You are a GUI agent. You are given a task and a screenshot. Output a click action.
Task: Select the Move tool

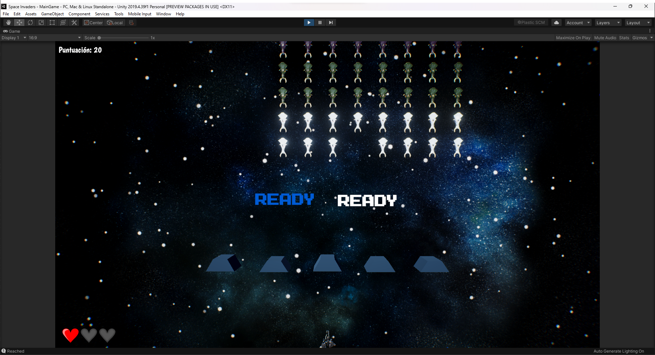(x=19, y=23)
